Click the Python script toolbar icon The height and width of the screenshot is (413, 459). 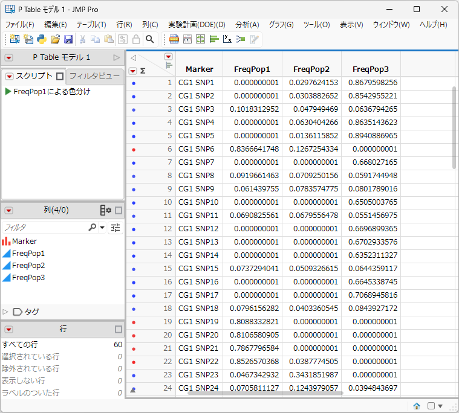42,39
